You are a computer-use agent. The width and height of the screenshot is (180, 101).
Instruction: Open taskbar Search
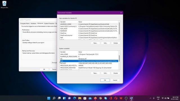coord(54,98)
